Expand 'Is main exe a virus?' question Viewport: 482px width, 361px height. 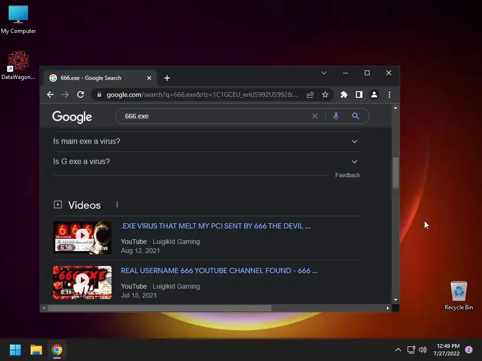(x=206, y=141)
